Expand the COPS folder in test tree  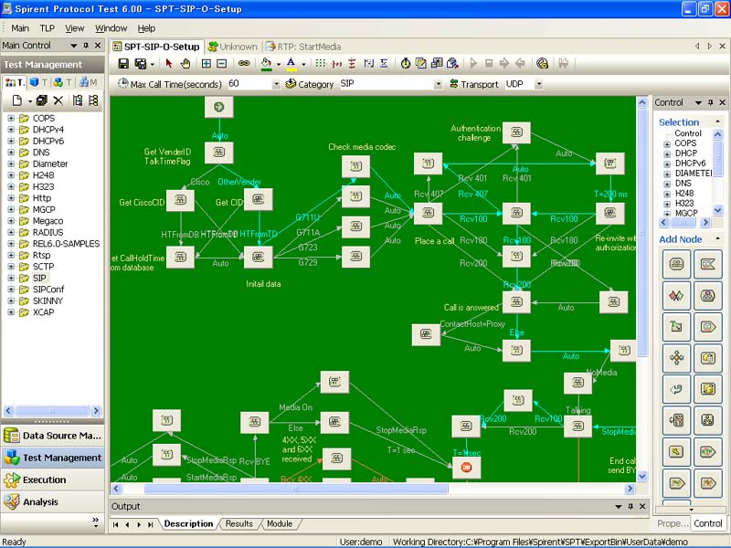pyautogui.click(x=11, y=119)
